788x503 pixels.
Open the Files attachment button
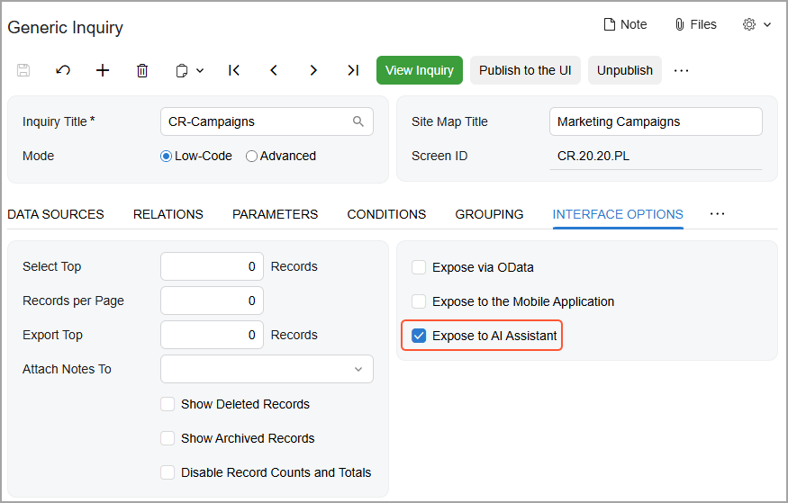[x=695, y=24]
